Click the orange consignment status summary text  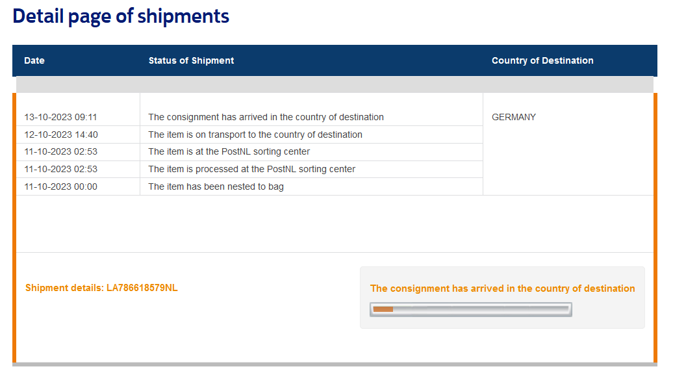click(503, 288)
